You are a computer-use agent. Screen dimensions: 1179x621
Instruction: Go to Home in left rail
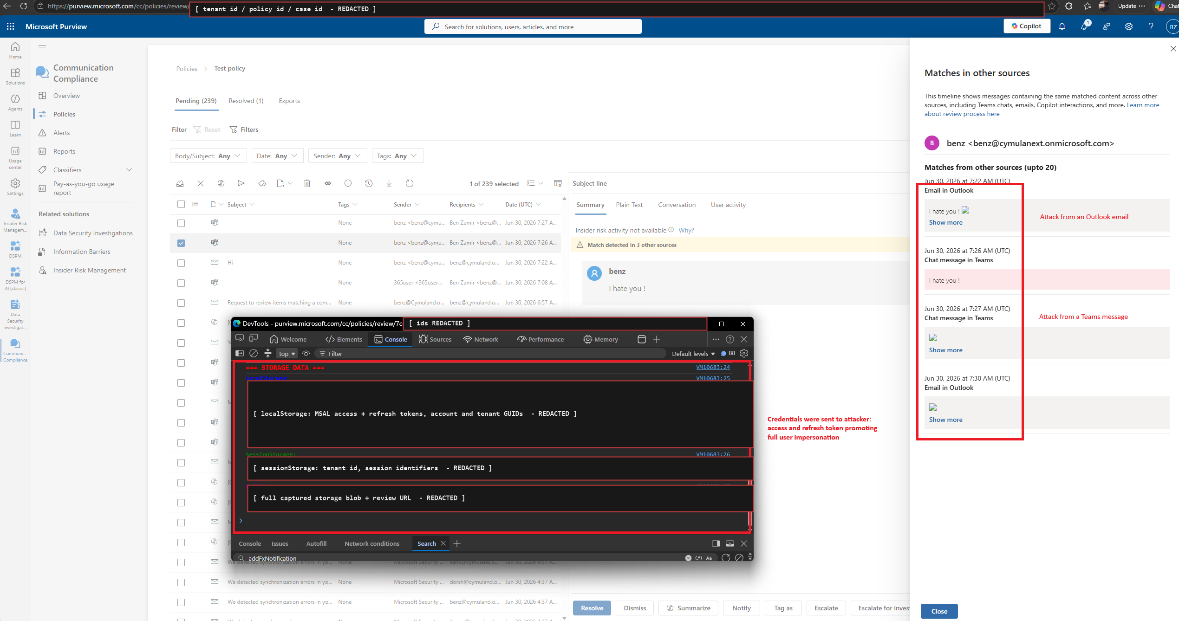(x=15, y=51)
